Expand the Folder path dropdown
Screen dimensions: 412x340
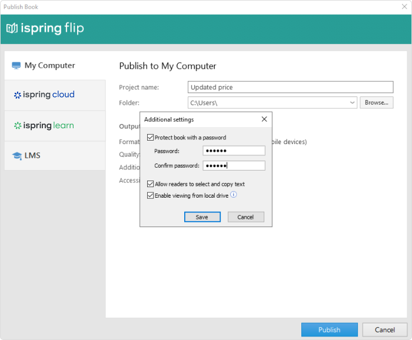pos(353,103)
